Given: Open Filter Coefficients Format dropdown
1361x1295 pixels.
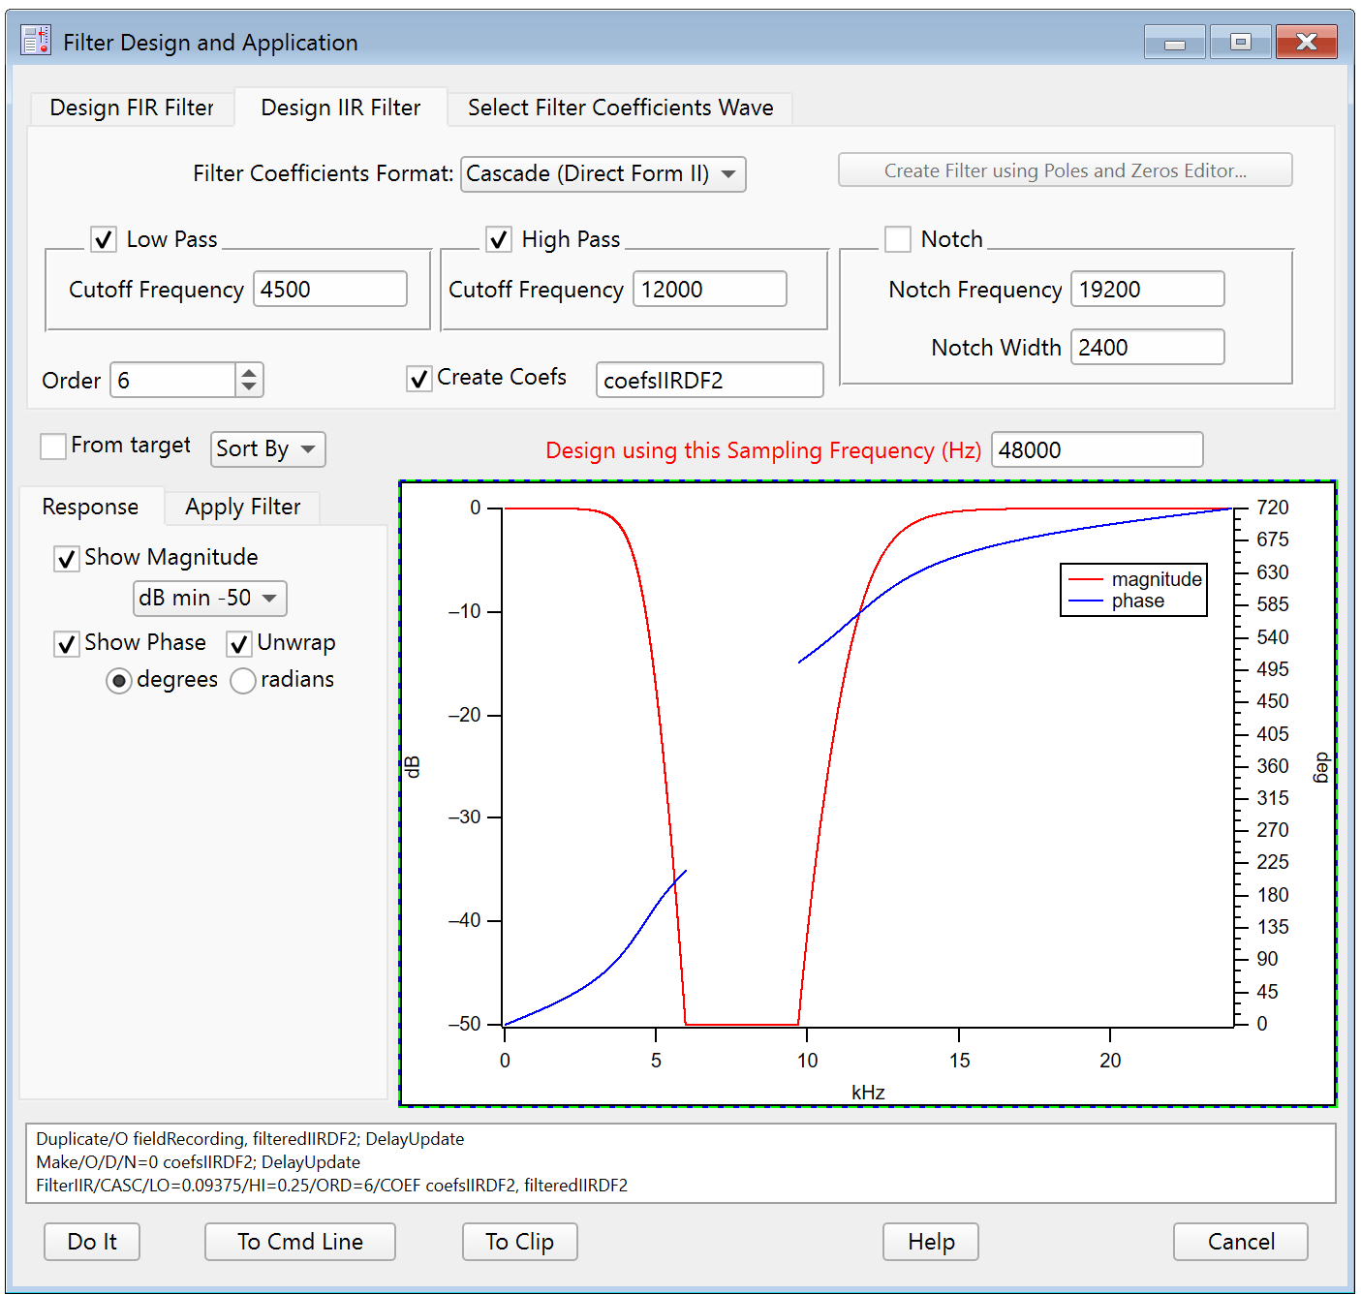Looking at the screenshot, I should coord(603,174).
